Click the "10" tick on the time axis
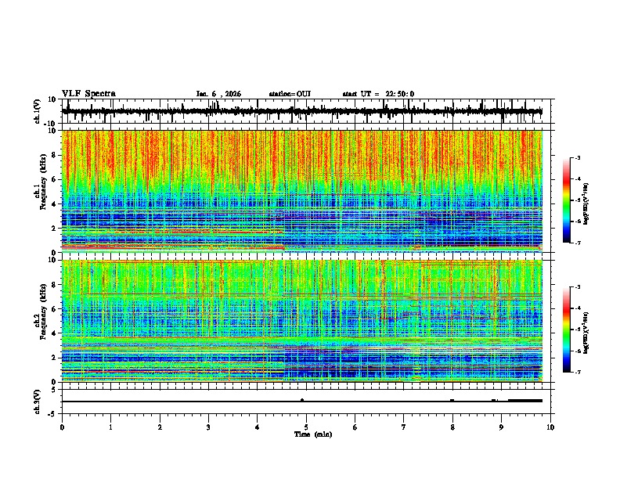This screenshot has height=479, width=620. tap(550, 427)
